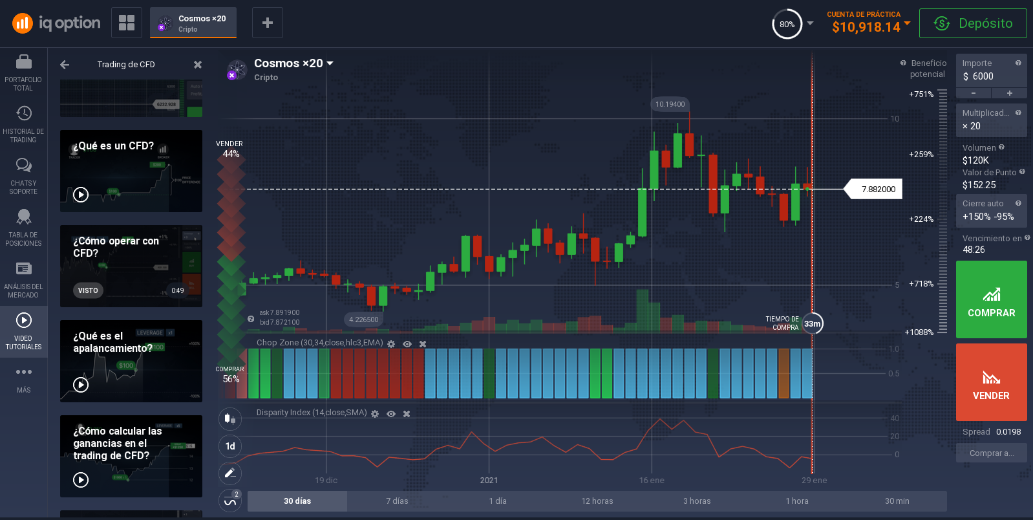Open the Más sidebar menu
The image size is (1033, 520).
(x=23, y=380)
